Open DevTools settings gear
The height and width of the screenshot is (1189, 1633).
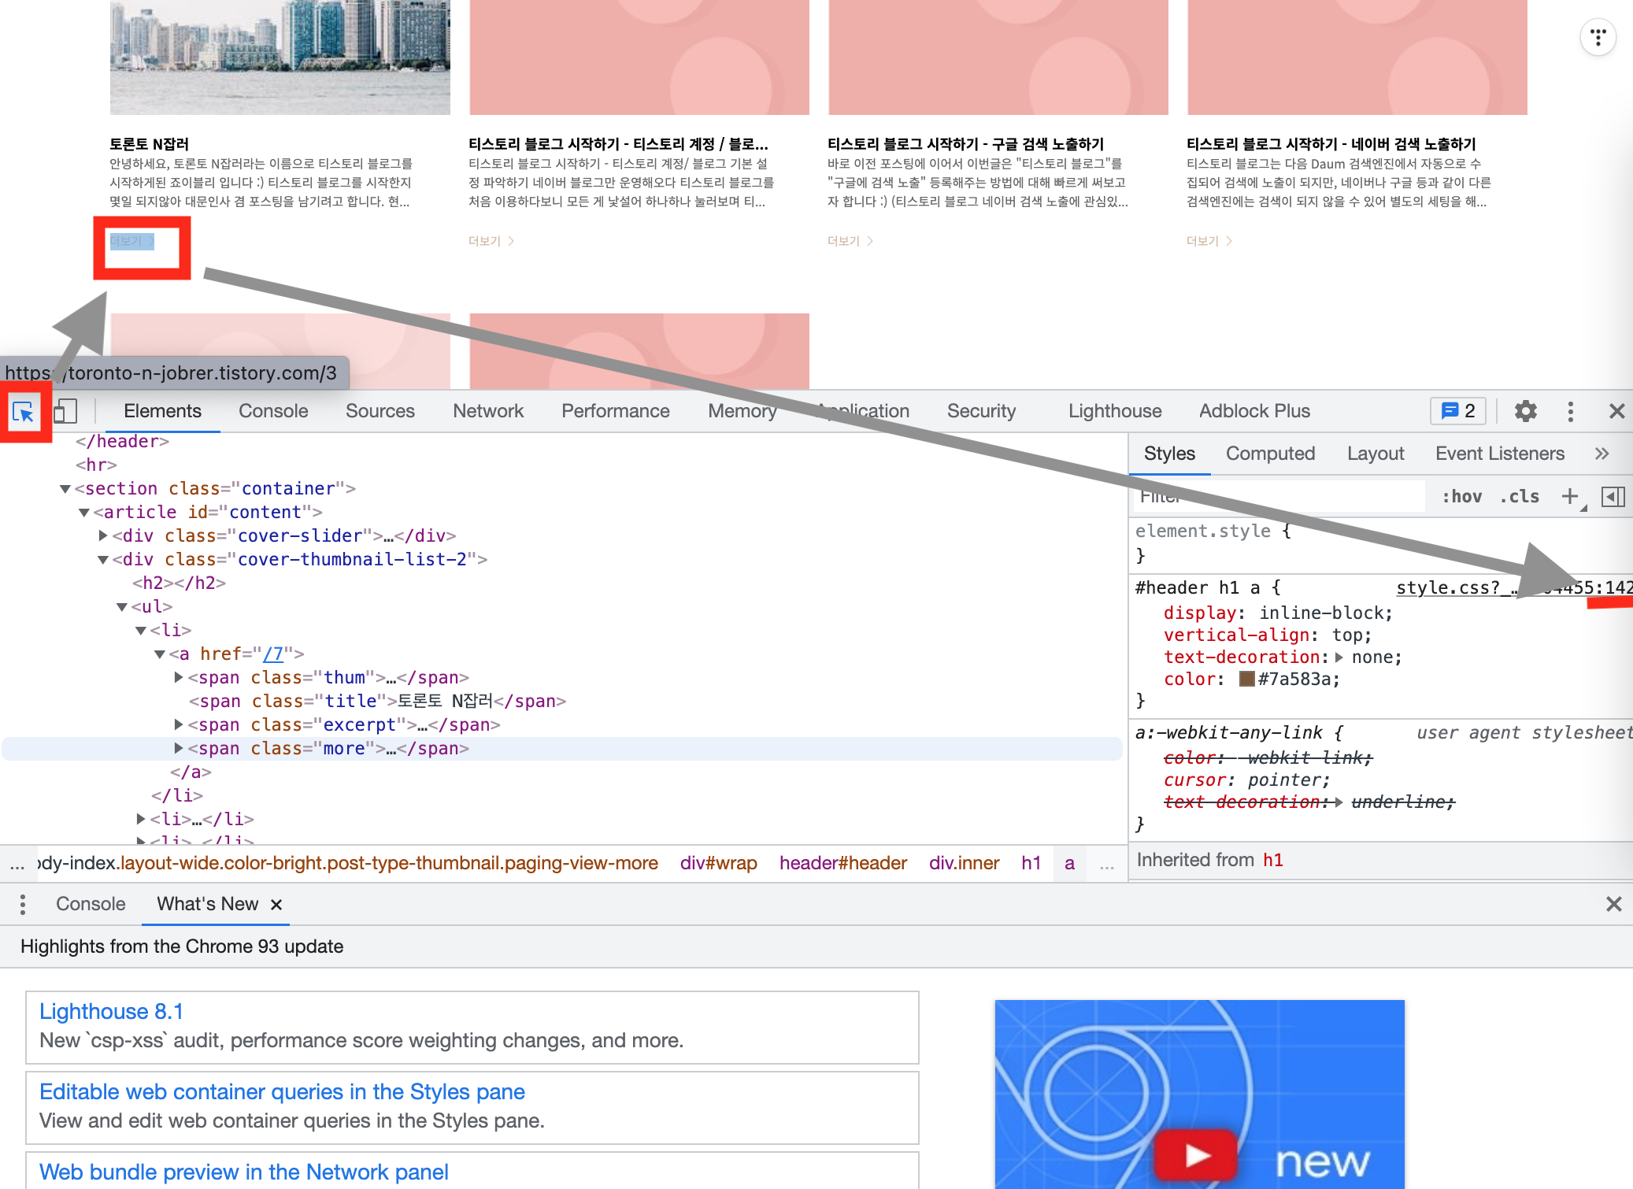[x=1525, y=411]
